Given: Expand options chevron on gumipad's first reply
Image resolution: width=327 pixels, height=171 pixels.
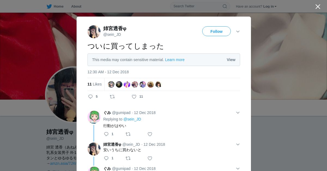Looking at the screenshot, I should point(238,113).
